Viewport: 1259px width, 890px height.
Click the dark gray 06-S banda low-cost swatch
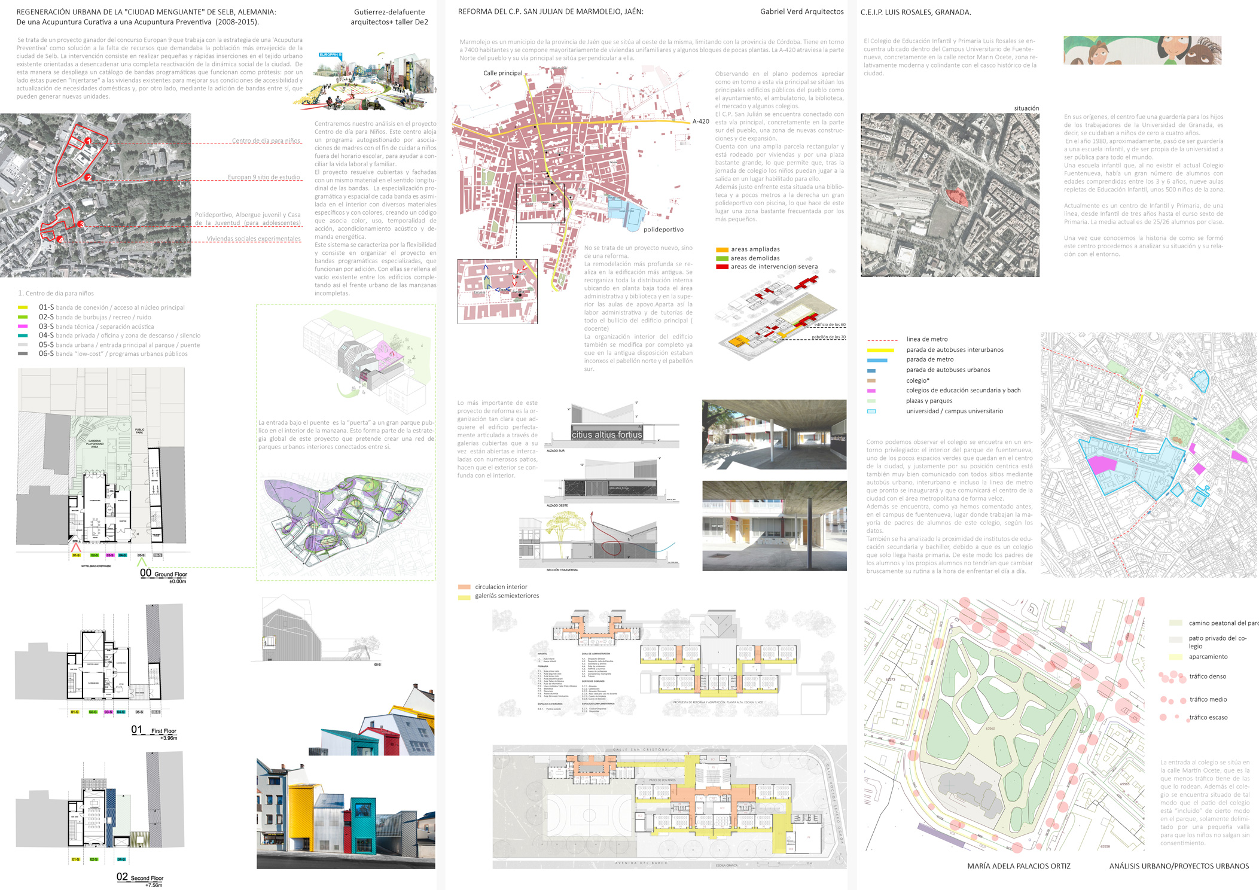23,353
